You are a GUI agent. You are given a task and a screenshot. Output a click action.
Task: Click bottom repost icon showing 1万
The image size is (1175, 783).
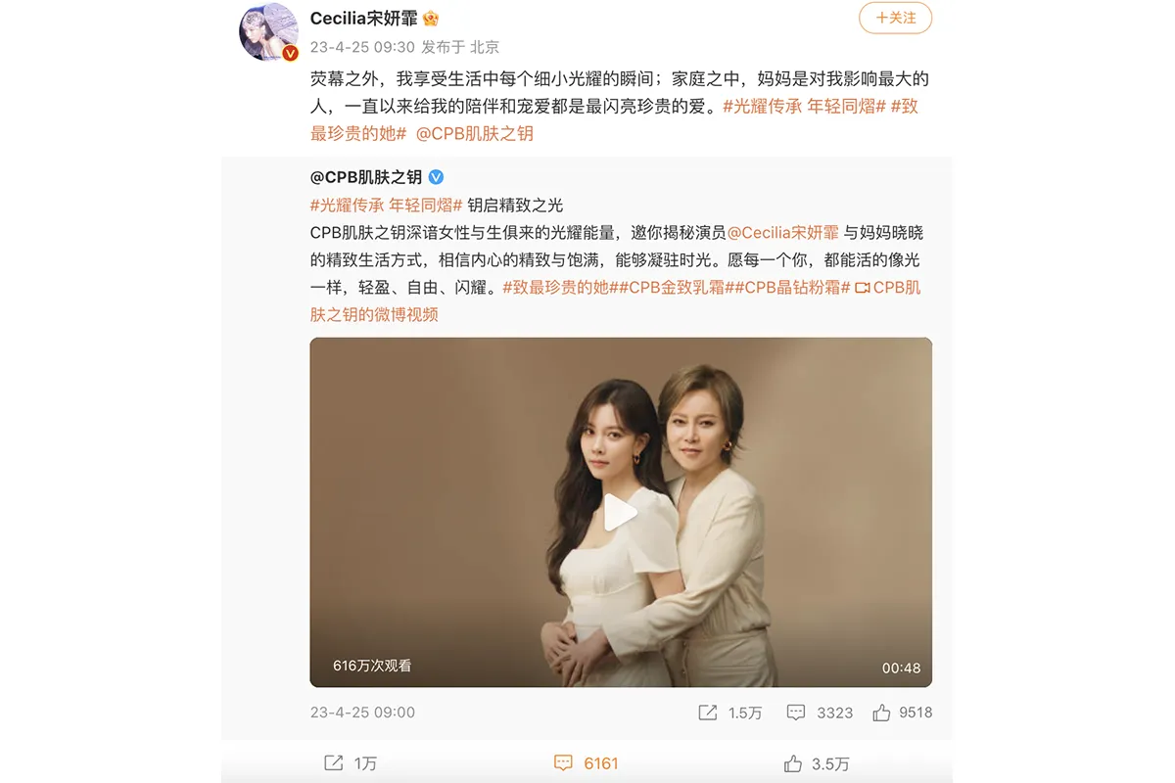333,763
